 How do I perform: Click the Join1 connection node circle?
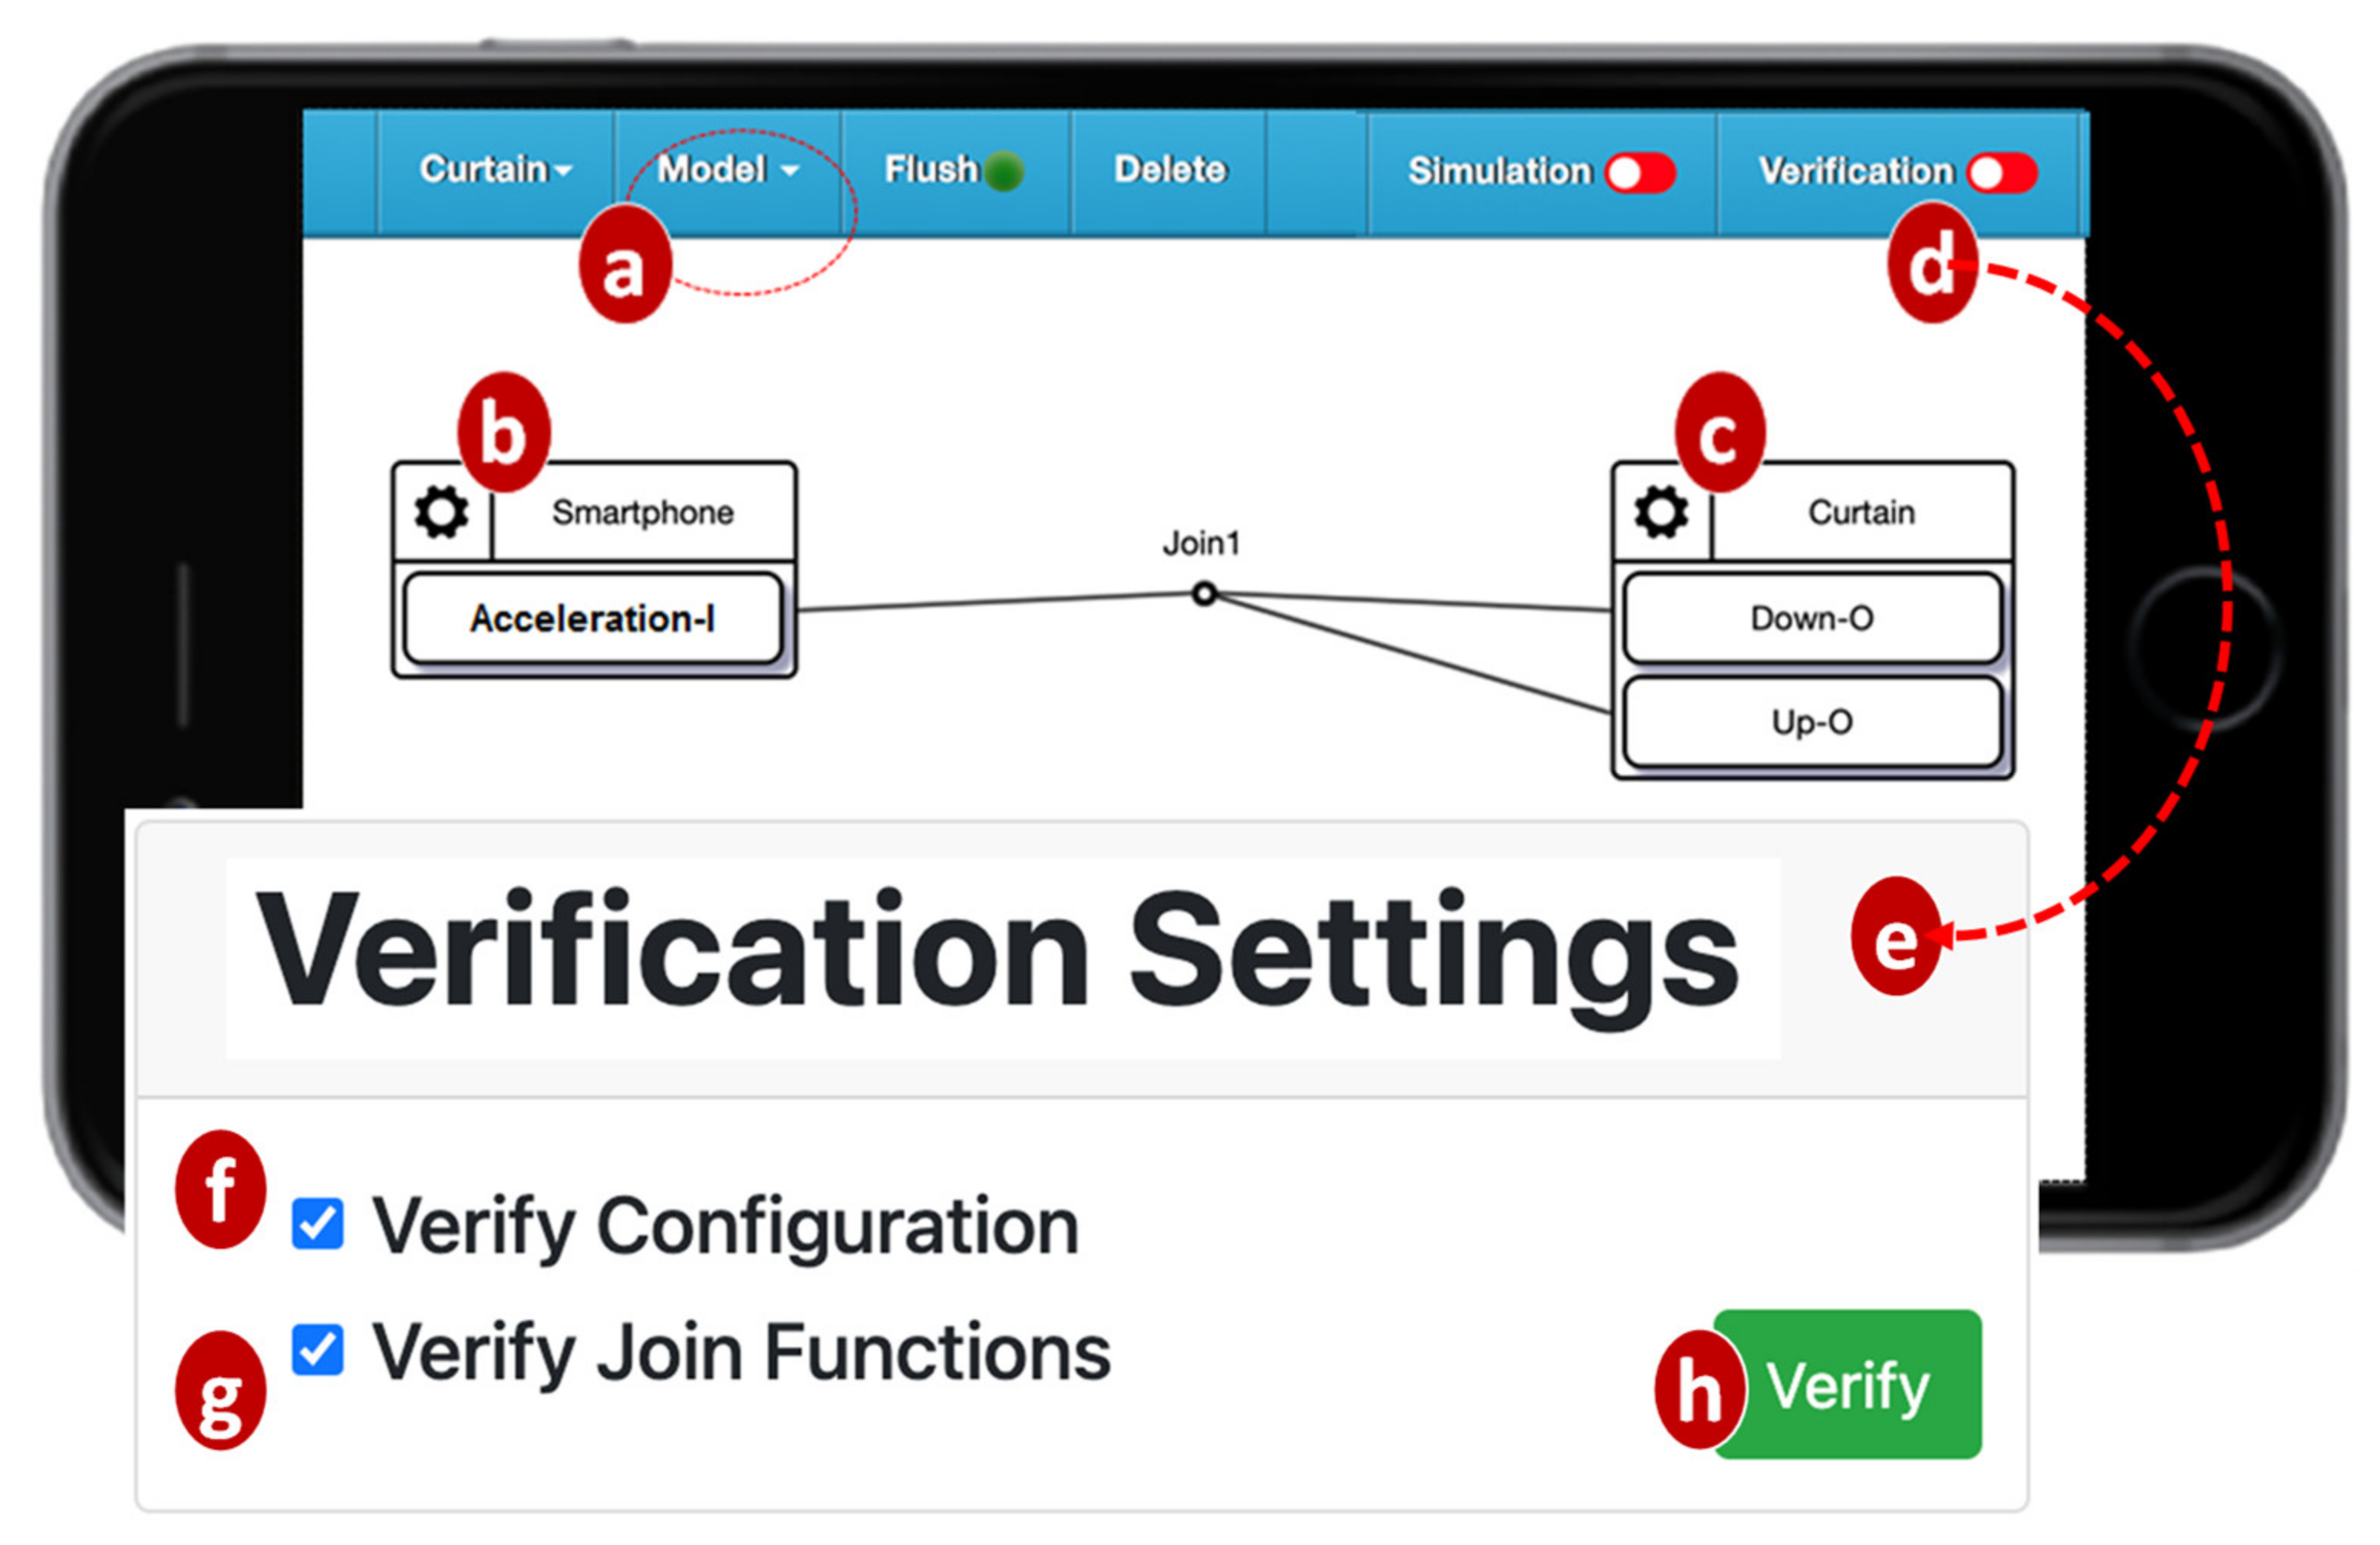(1204, 593)
